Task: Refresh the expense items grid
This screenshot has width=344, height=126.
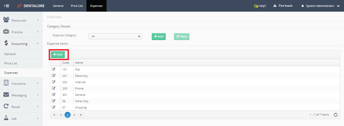Action: (336, 115)
